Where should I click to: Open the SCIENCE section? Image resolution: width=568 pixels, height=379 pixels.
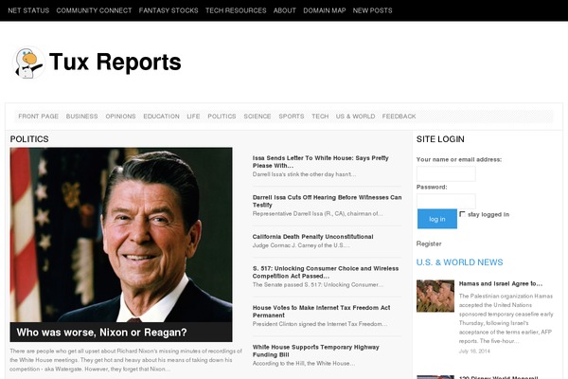257,116
